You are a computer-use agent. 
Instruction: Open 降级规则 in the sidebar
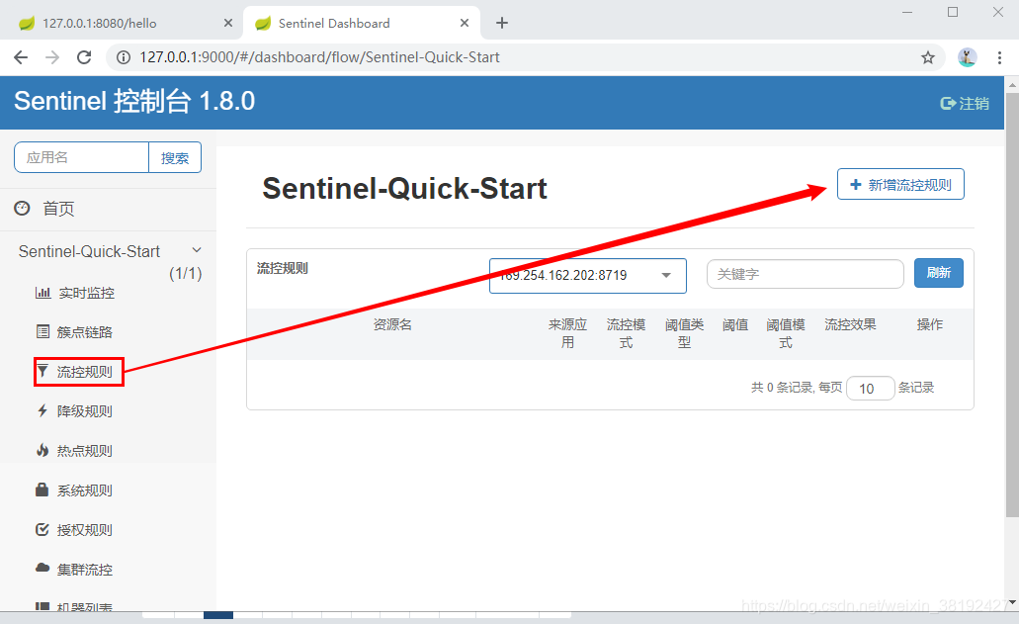[84, 411]
